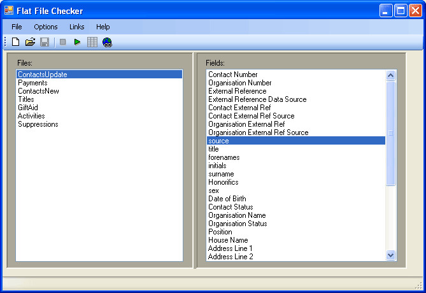Select the forenames field

[296, 157]
